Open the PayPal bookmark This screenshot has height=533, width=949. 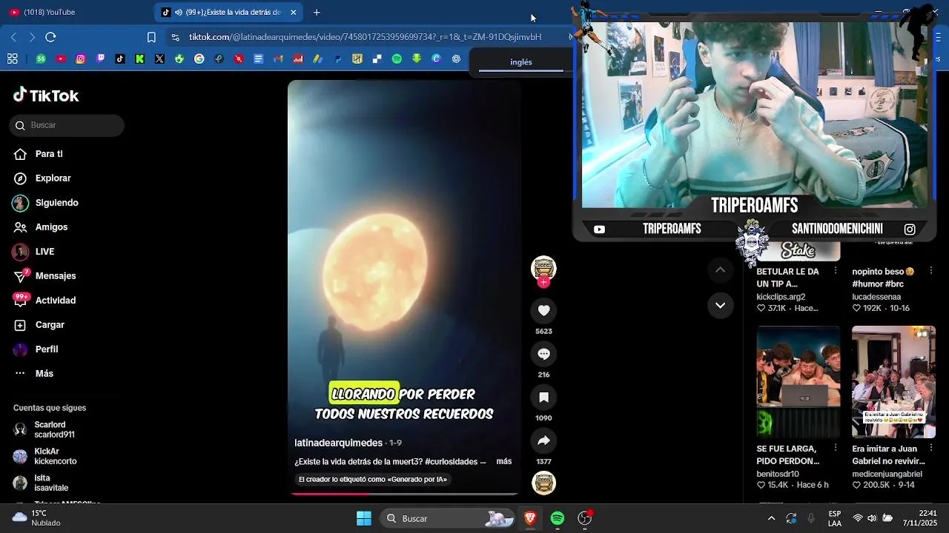pos(337,59)
